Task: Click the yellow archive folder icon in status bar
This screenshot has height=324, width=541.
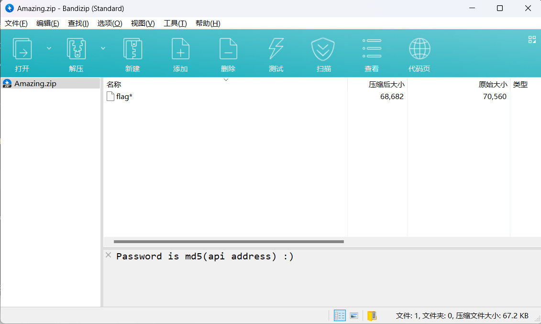Action: coord(372,315)
